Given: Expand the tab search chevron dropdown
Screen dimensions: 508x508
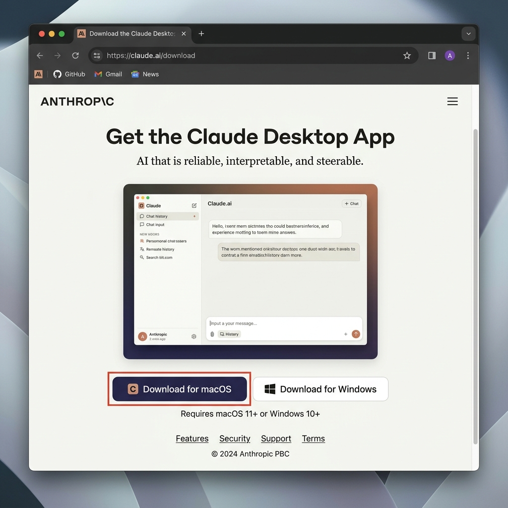Looking at the screenshot, I should click(468, 34).
